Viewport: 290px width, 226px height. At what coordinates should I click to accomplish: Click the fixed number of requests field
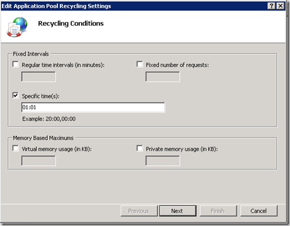(163, 77)
